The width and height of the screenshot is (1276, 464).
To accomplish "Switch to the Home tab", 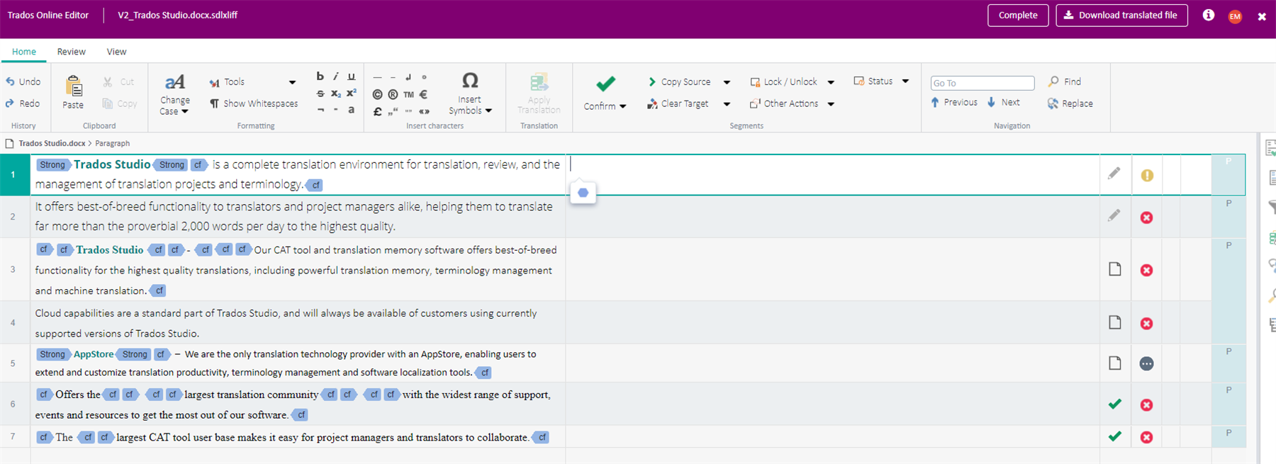I will click(24, 52).
